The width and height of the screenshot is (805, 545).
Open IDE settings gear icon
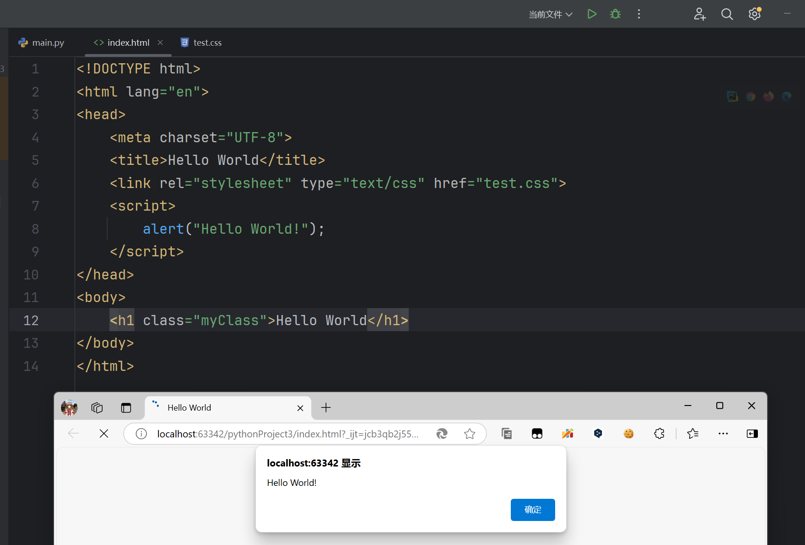[x=755, y=14]
